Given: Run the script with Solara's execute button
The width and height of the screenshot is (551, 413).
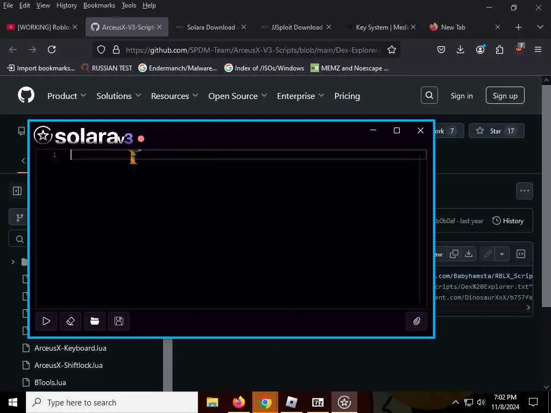Looking at the screenshot, I should tap(46, 321).
